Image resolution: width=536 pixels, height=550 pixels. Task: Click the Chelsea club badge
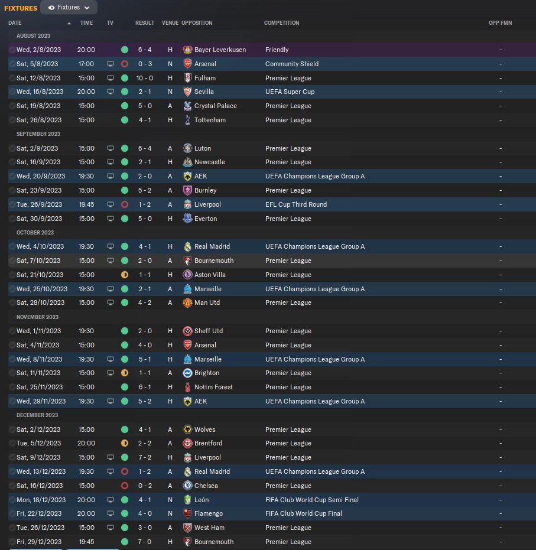pos(188,486)
